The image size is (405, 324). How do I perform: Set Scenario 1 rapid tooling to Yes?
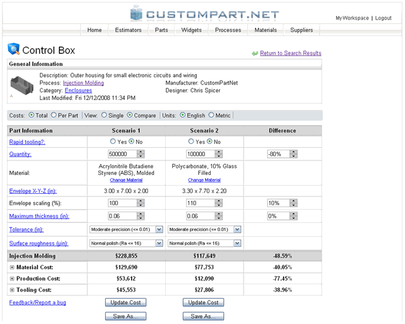coord(113,141)
